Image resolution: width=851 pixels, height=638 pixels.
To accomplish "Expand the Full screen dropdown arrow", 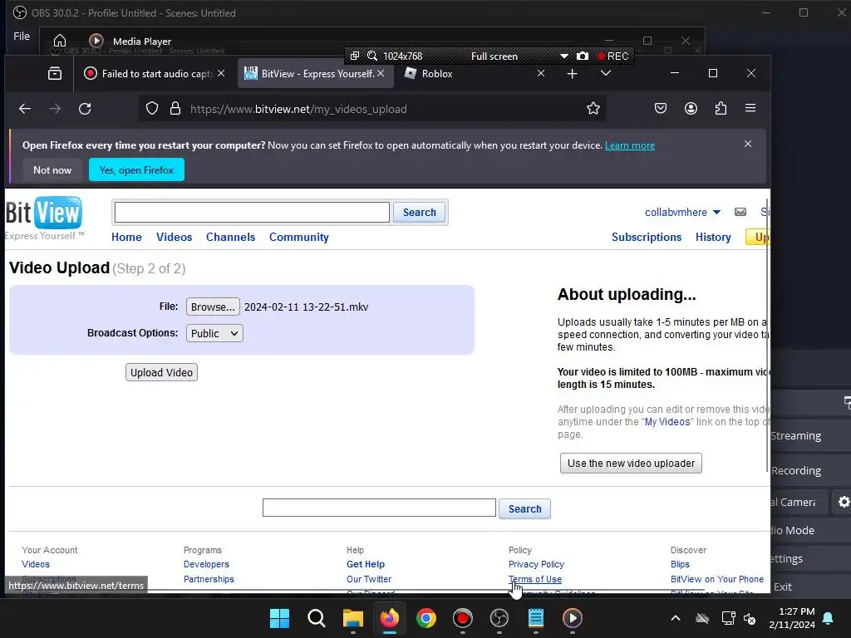I will tap(564, 56).
